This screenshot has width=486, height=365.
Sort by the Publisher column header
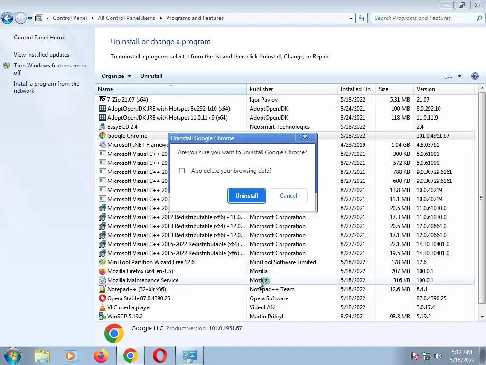[292, 89]
